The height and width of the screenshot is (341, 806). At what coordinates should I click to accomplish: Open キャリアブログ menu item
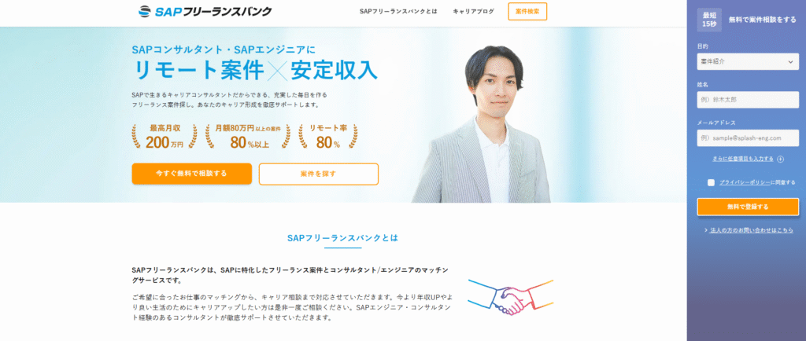(x=473, y=11)
